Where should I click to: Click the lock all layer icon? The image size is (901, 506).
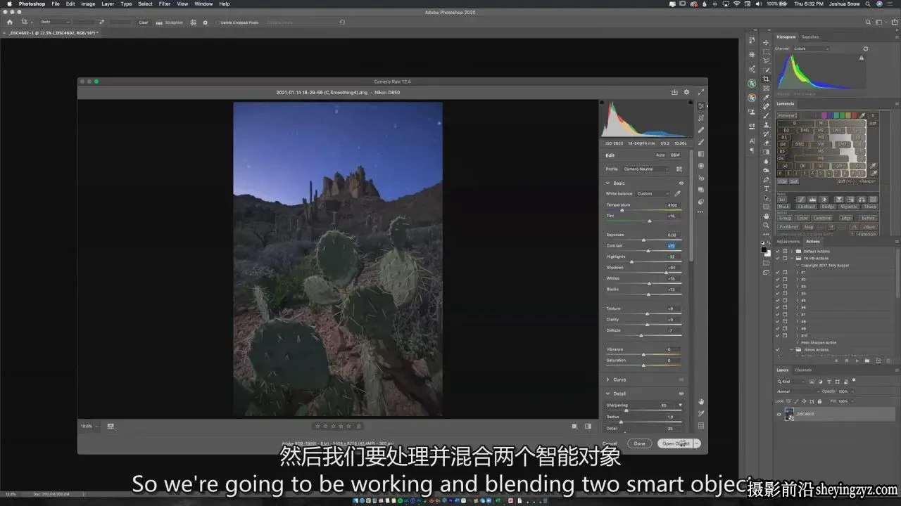(x=819, y=401)
